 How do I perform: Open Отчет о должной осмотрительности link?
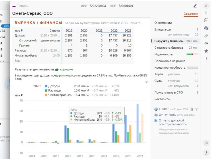pos(171,122)
